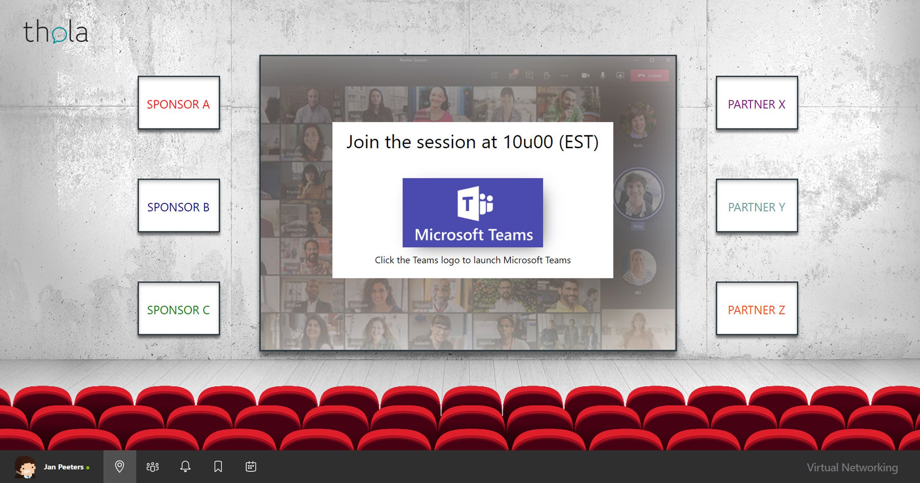The width and height of the screenshot is (920, 483).
Task: Open the PARTNER Y board
Action: 756,205
